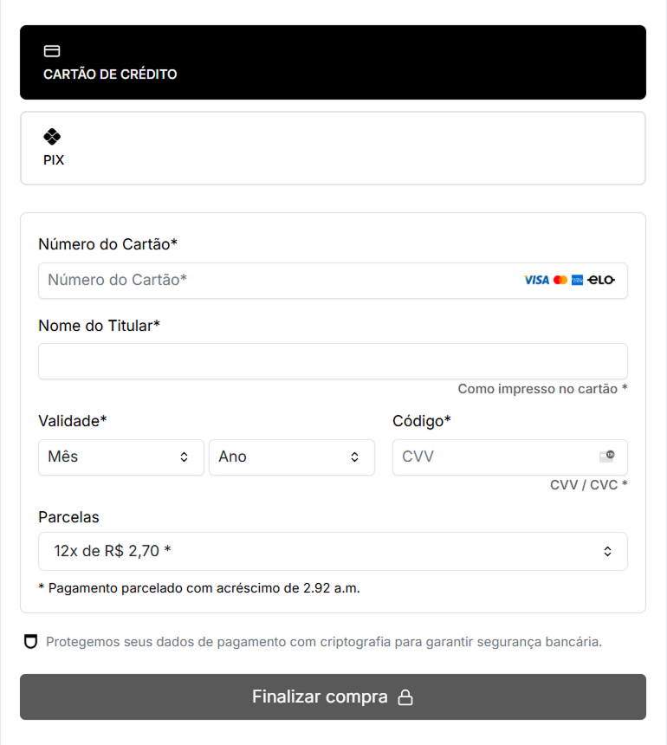Open the Ano expiration dropdown
Image resolution: width=667 pixels, height=745 pixels.
click(292, 457)
